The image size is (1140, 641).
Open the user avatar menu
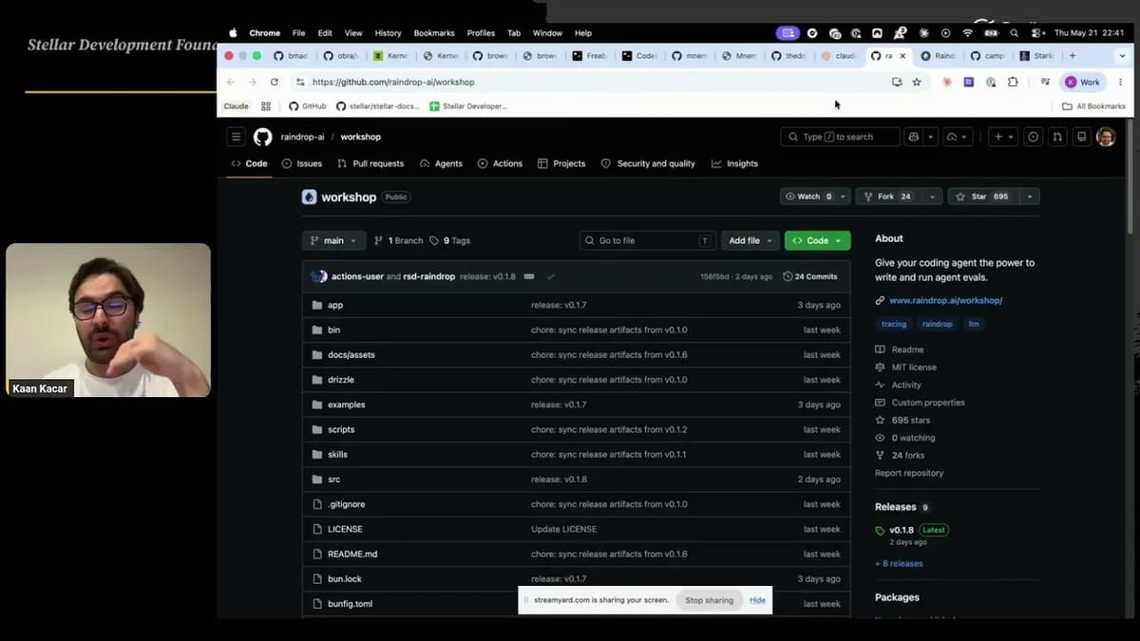coord(1106,137)
